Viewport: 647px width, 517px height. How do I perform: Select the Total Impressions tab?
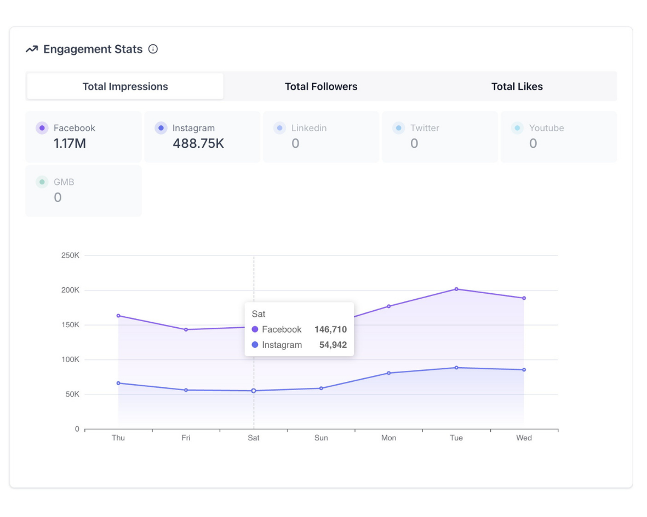coord(125,86)
